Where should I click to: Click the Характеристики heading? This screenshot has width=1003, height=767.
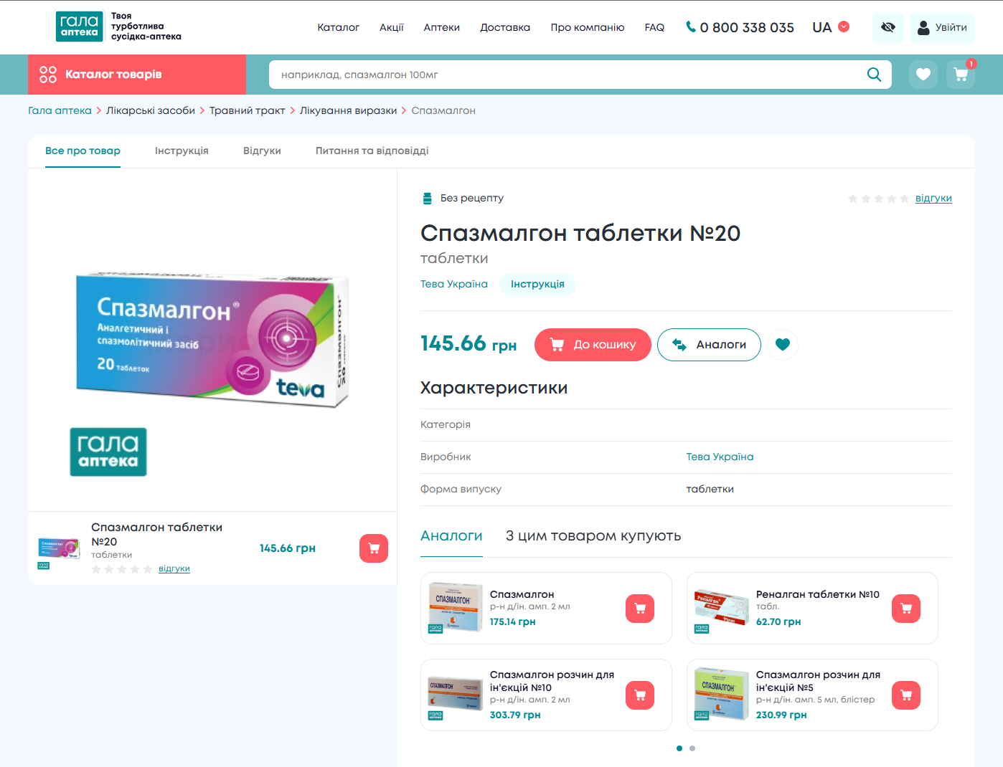point(494,388)
